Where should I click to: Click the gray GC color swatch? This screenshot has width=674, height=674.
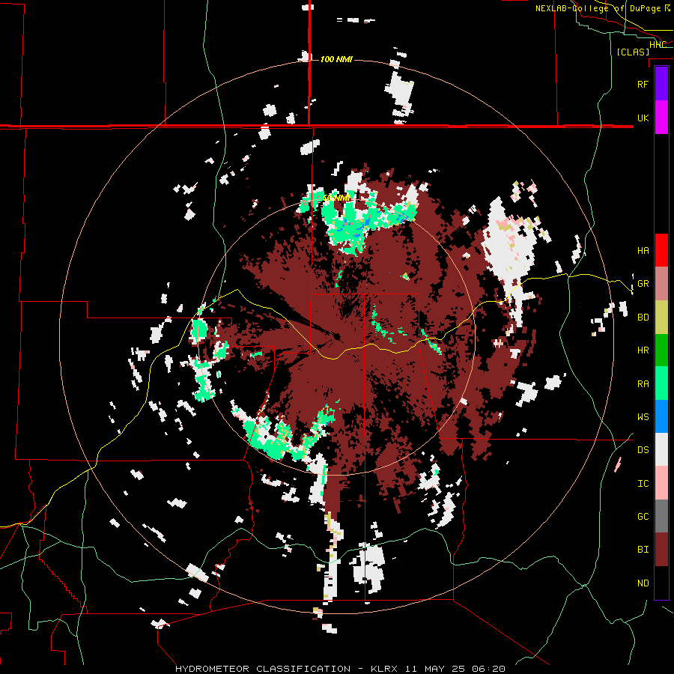pos(661,516)
